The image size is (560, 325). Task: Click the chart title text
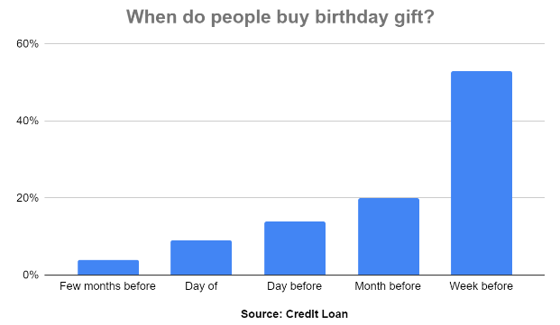point(280,17)
